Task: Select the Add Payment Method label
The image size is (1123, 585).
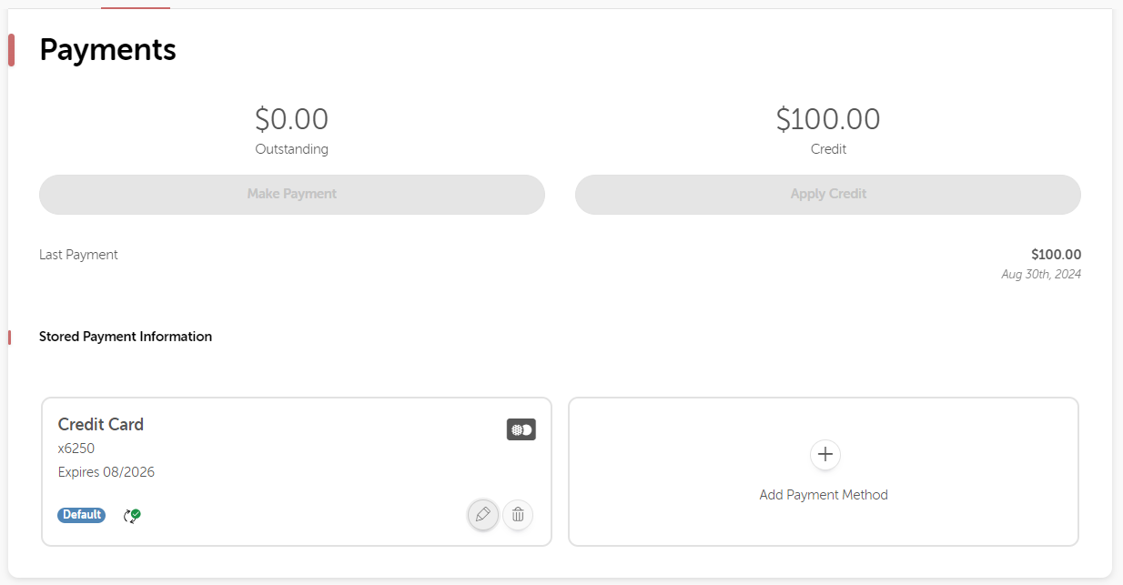Action: 824,495
